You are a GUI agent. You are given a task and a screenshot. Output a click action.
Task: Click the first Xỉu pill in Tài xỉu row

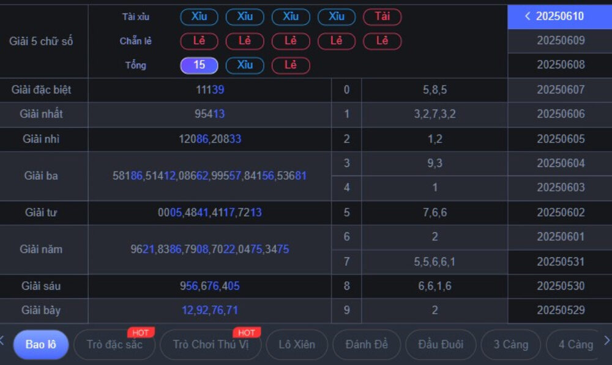coord(199,17)
